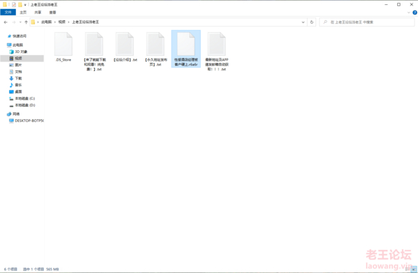This screenshot has width=418, height=273.
Task: Select the .DS_Store file
Action: point(64,47)
